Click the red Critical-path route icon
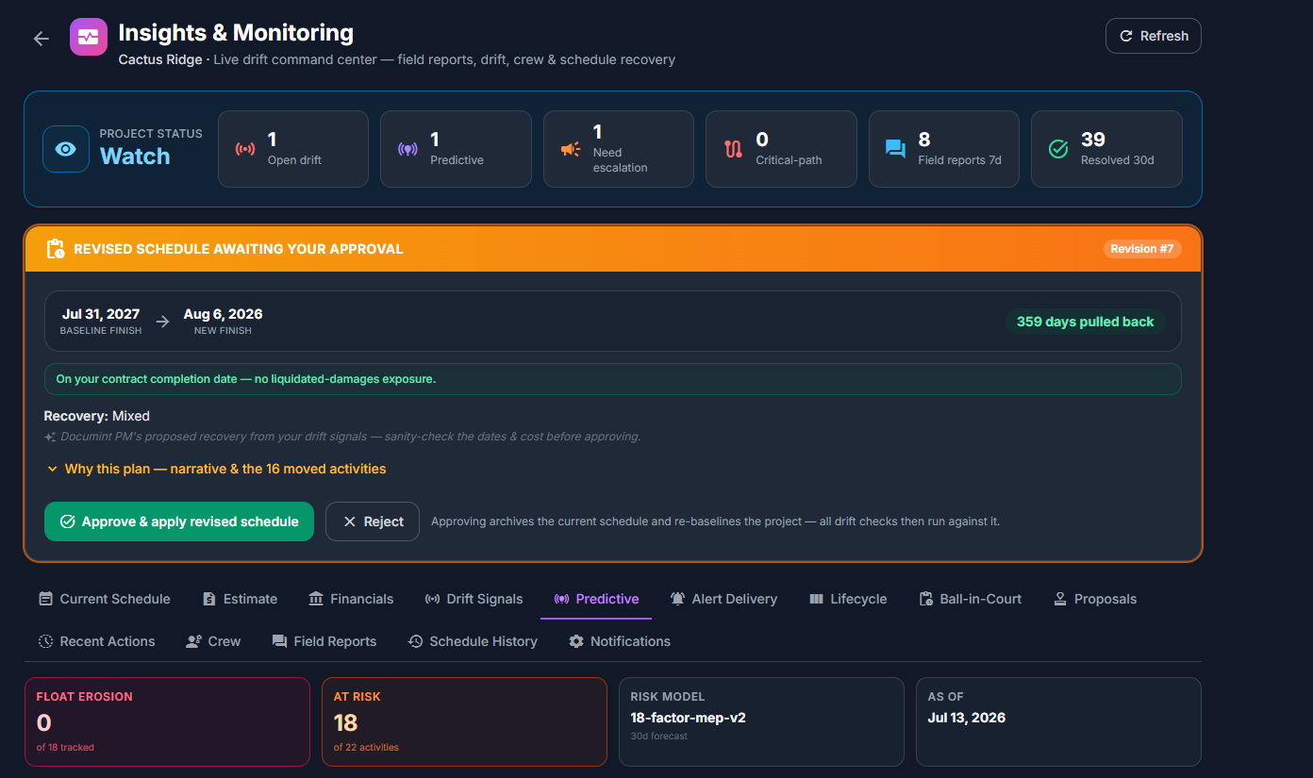Screen dimensions: 1313x778 click(x=733, y=149)
